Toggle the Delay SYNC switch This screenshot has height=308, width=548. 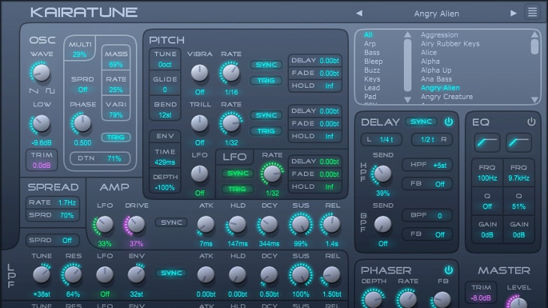point(420,121)
